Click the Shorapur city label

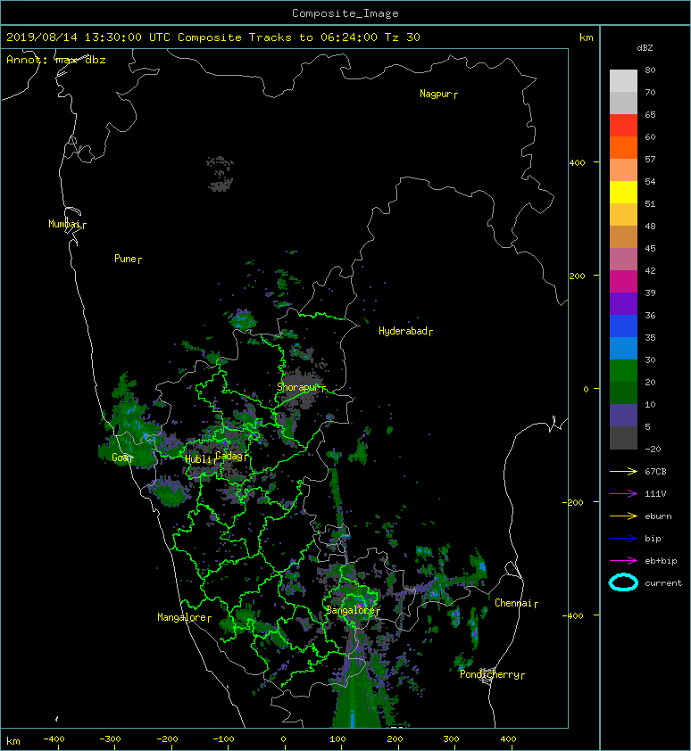coord(297,387)
